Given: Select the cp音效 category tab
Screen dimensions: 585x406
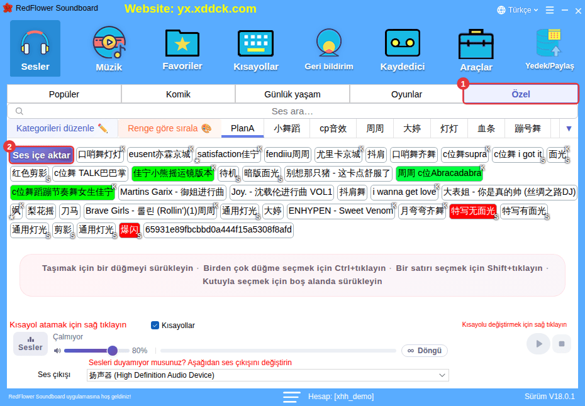Looking at the screenshot, I should point(333,129).
